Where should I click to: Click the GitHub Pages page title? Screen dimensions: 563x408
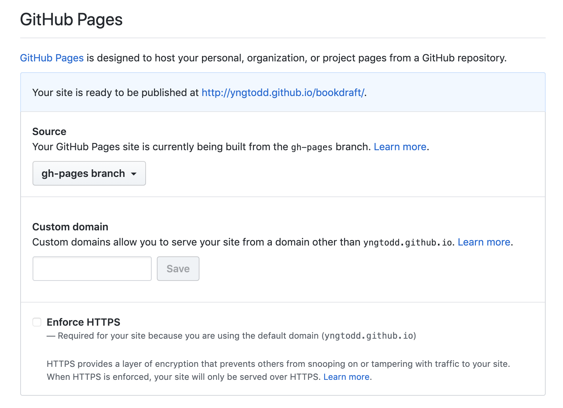click(x=71, y=19)
